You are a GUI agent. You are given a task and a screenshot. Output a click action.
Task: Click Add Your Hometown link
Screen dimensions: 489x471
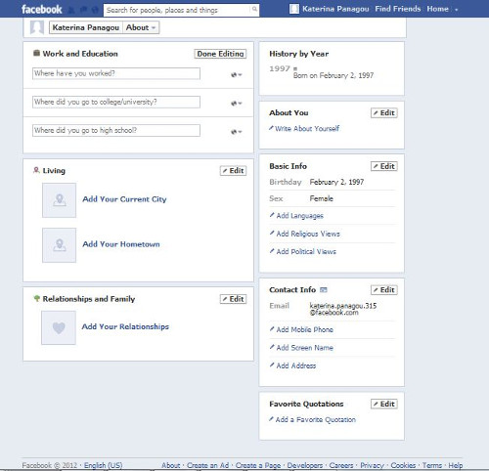(121, 244)
